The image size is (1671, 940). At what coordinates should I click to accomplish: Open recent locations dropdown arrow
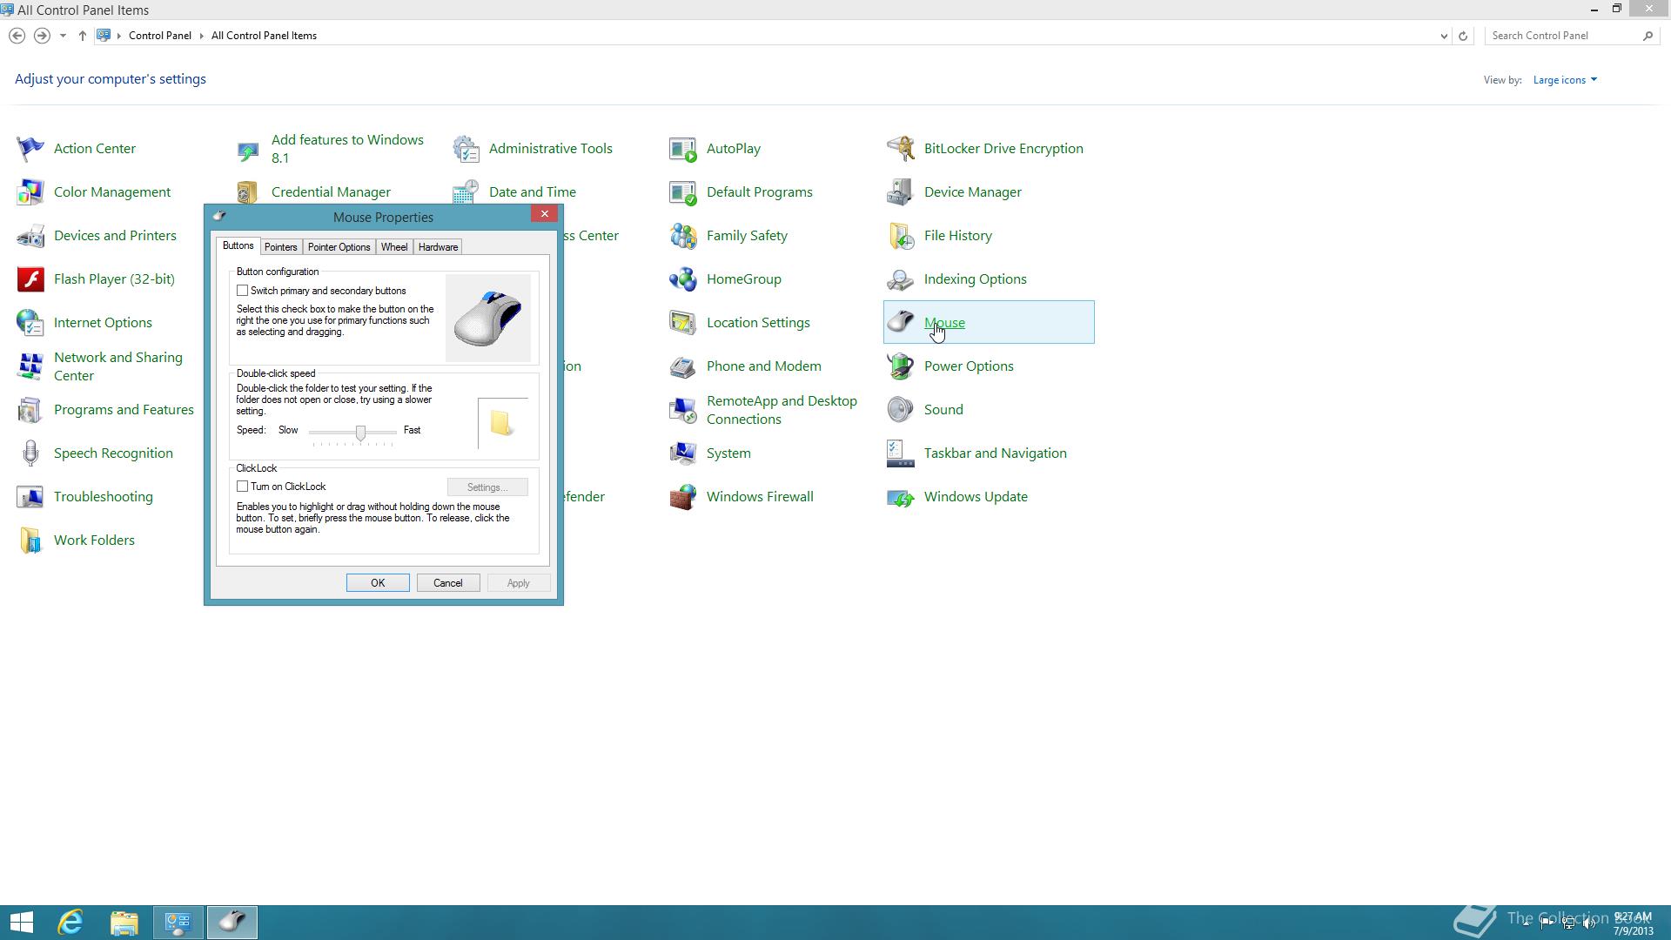[x=63, y=36]
